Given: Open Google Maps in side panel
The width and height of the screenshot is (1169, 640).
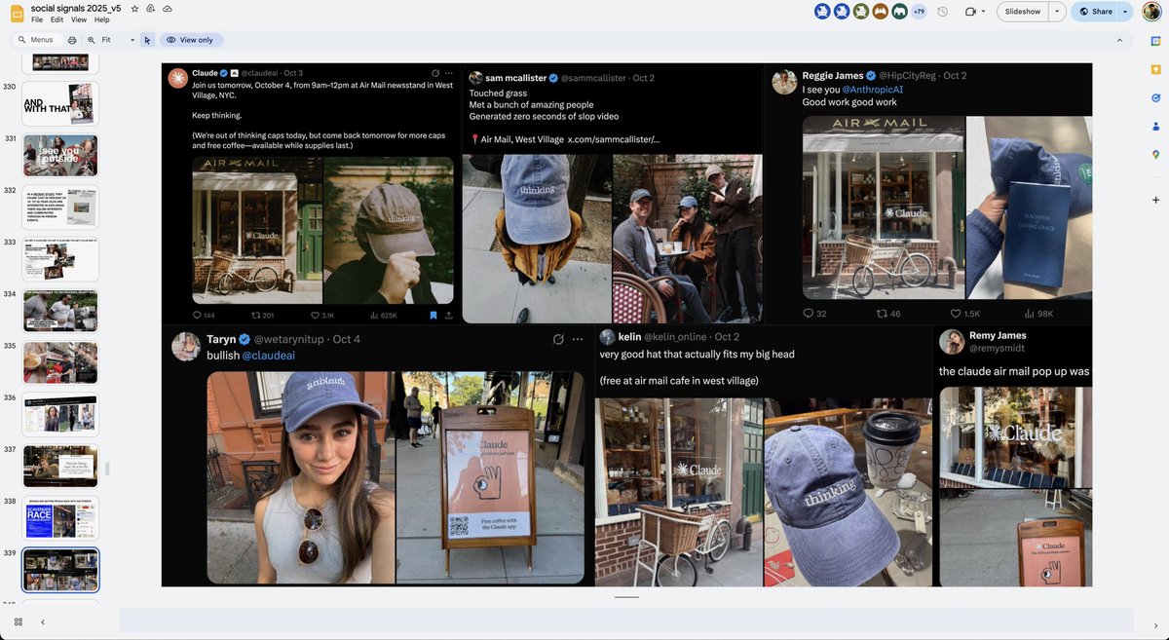Looking at the screenshot, I should click(1155, 154).
